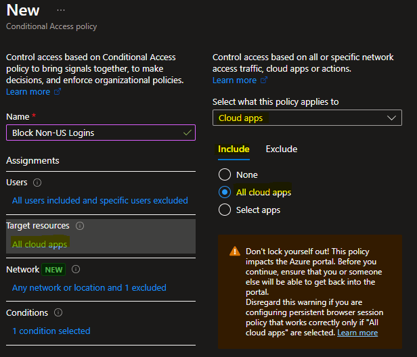Click external link icon beside right Learn more
The width and height of the screenshot is (417, 357).
pyautogui.click(x=264, y=80)
